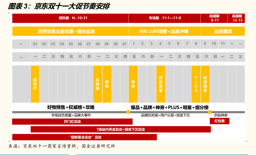Click the 市场综艺明星+品牌大事件 caption

[71, 115]
